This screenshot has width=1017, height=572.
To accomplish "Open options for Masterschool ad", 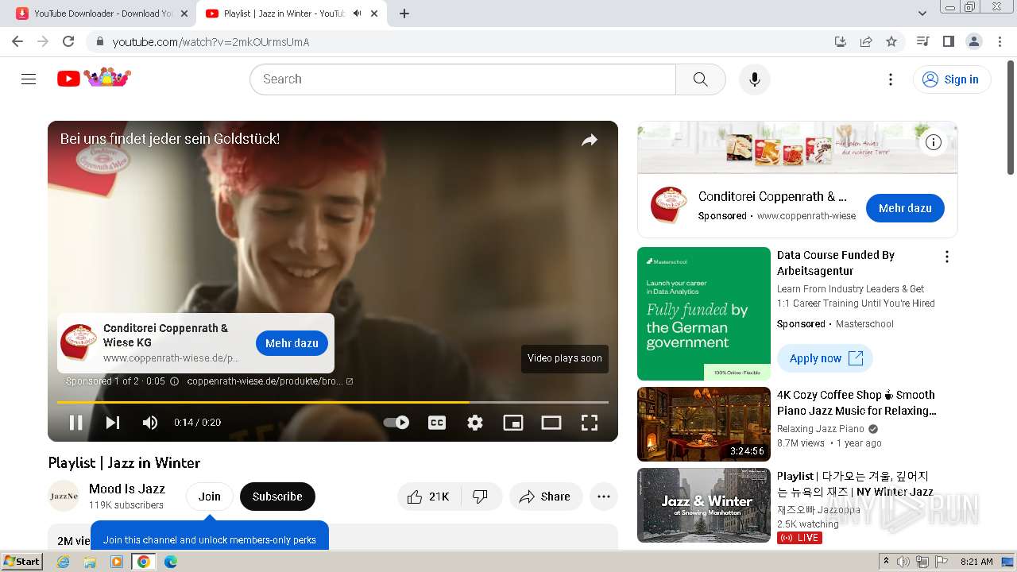I will [x=946, y=257].
